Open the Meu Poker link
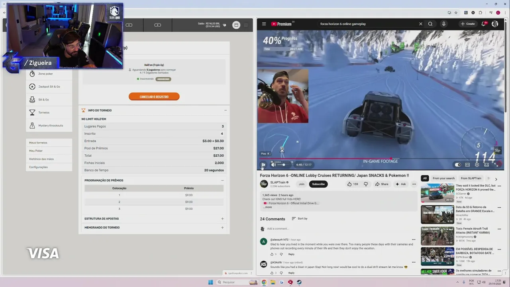The height and width of the screenshot is (287, 510). point(36,151)
